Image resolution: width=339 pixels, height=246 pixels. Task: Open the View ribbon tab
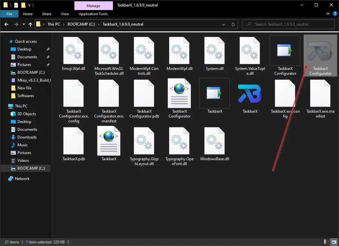click(65, 14)
